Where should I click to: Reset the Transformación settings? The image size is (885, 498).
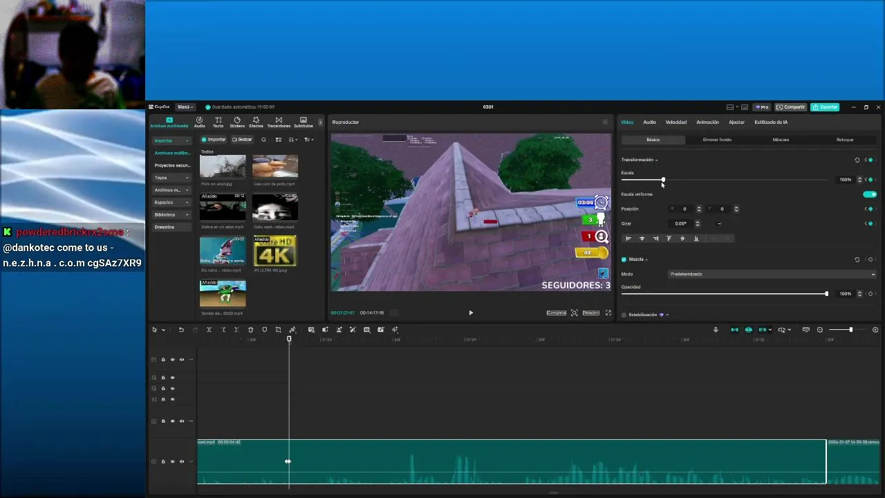[857, 160]
